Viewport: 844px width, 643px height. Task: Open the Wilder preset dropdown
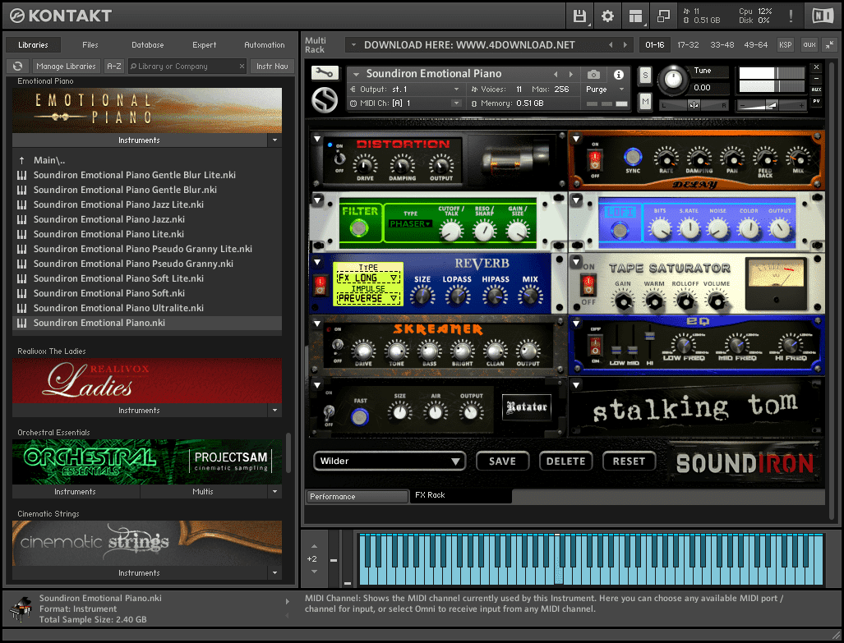pos(390,462)
